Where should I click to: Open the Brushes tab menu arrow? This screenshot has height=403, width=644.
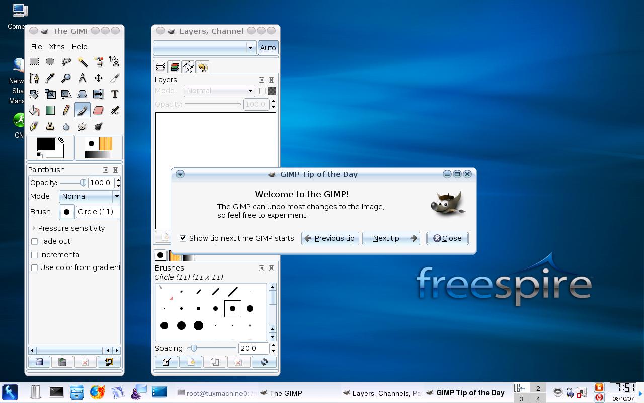tap(261, 268)
